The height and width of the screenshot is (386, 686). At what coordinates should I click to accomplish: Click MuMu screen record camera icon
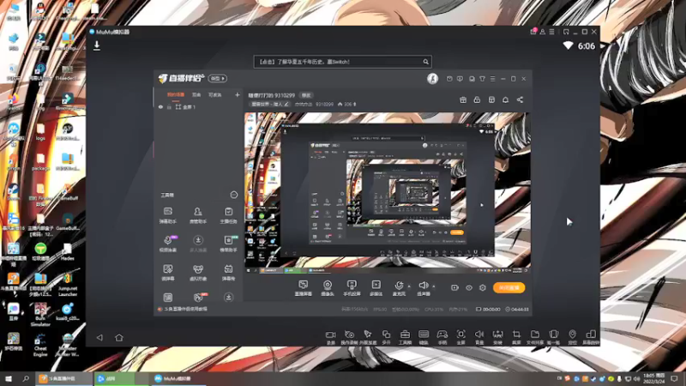[x=330, y=337]
